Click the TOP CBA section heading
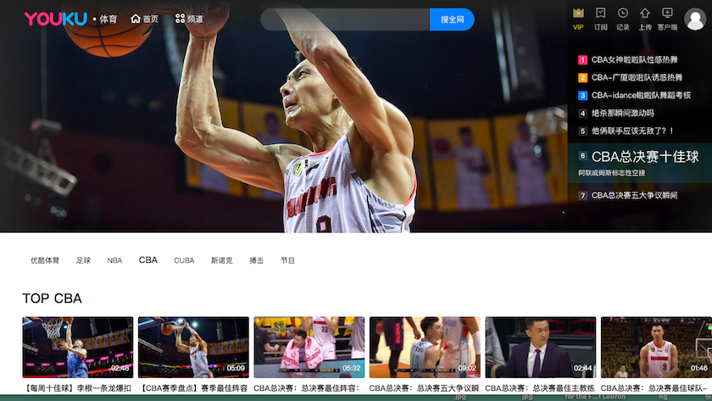Image resolution: width=712 pixels, height=401 pixels. coord(53,298)
